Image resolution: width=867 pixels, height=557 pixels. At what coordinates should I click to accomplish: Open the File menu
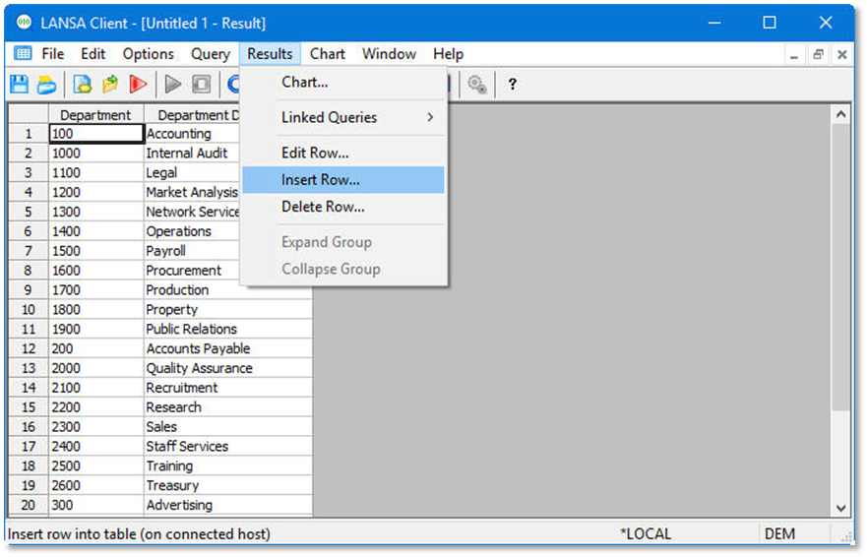click(x=52, y=54)
